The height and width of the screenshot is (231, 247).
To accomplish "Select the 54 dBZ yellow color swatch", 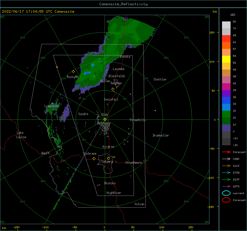I will 226,59.
